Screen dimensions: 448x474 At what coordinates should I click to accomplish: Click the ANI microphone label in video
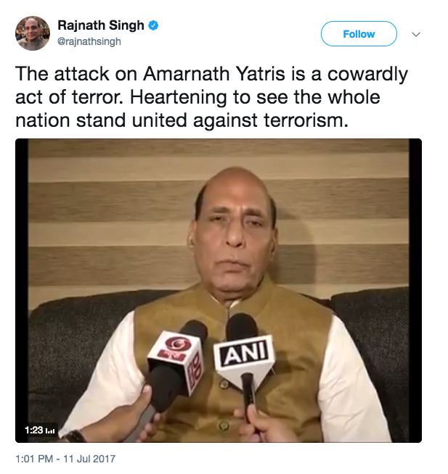coord(245,353)
